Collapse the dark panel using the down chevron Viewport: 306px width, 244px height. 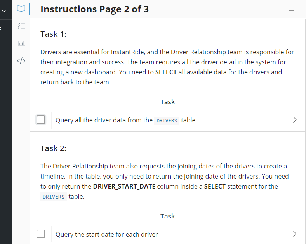click(4, 11)
